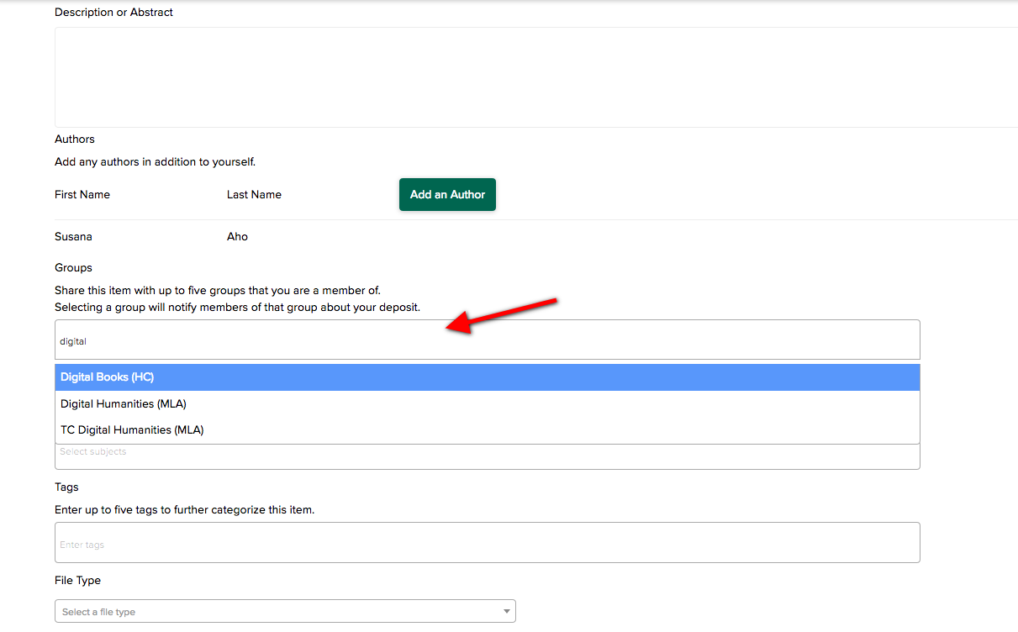The width and height of the screenshot is (1018, 632).
Task: Click the Authors section heading
Action: [75, 140]
